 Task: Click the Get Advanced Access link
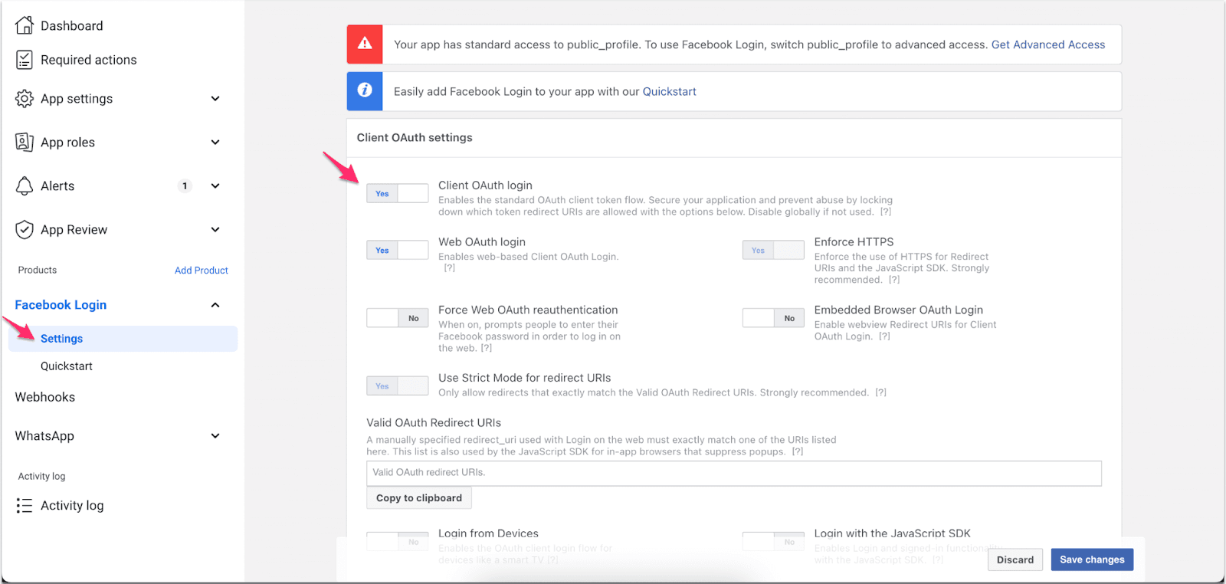pyautogui.click(x=1047, y=44)
